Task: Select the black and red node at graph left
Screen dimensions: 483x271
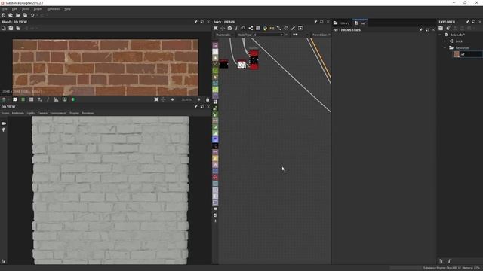Action: pyautogui.click(x=223, y=64)
